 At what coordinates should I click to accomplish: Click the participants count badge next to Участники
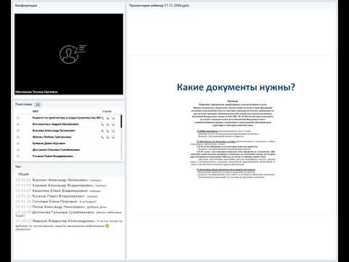click(x=38, y=104)
